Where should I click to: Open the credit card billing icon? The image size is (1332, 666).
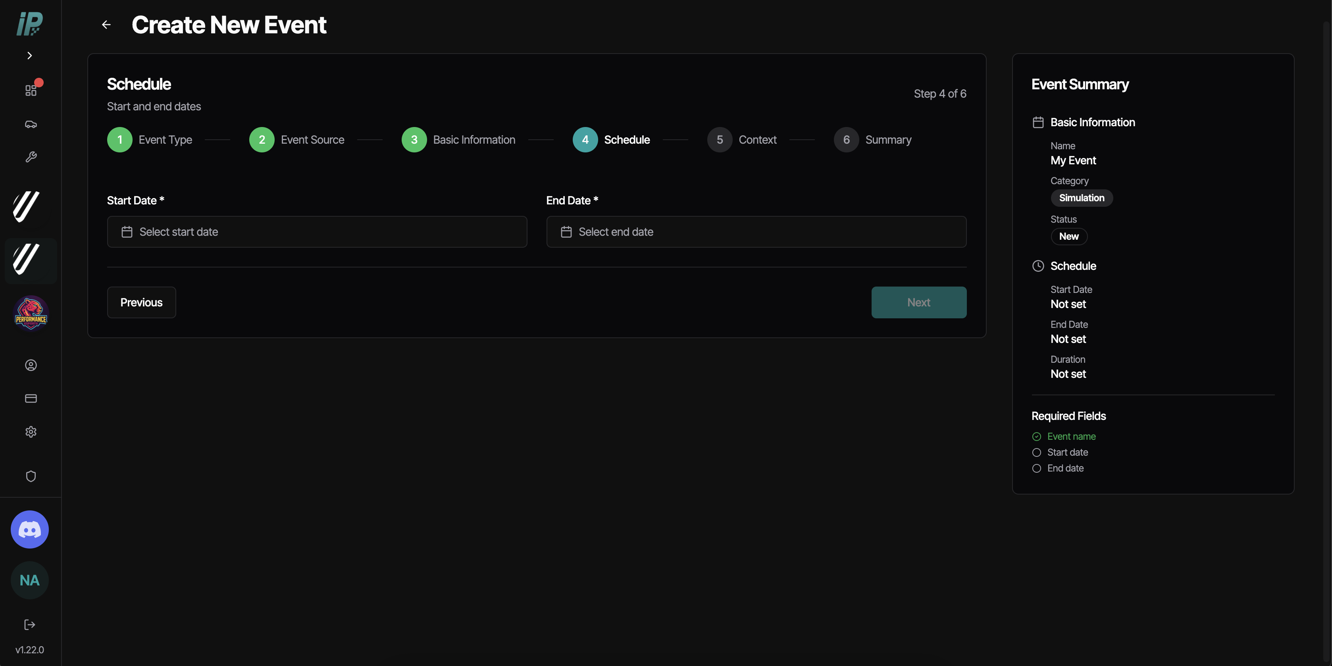tap(31, 398)
